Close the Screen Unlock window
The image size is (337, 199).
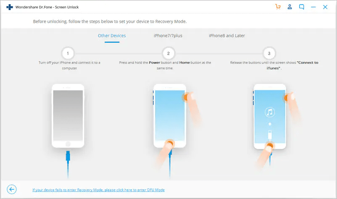coord(325,7)
